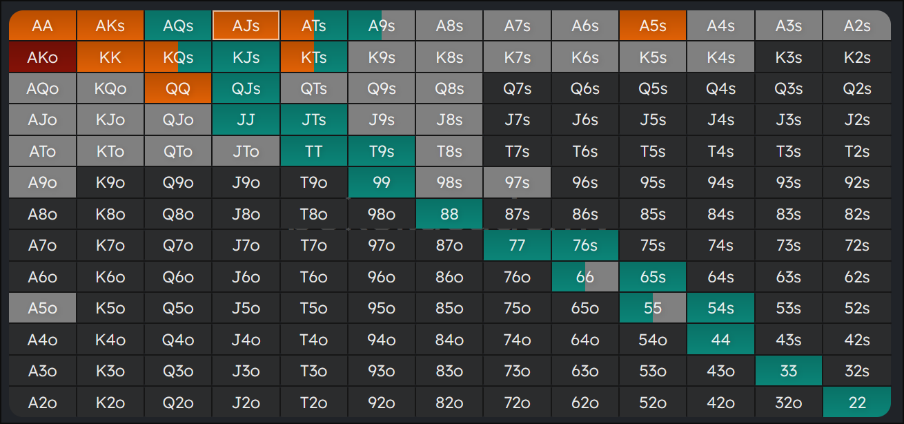
Task: Select the half-teal 66 pair cell
Action: [585, 277]
